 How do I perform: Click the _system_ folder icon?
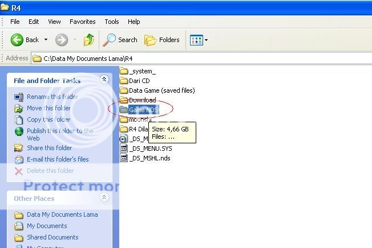click(x=124, y=71)
